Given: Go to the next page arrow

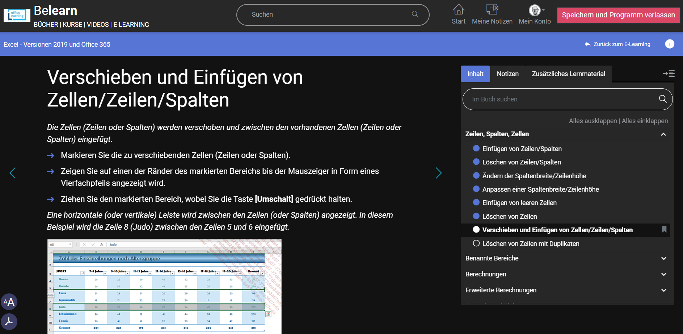Looking at the screenshot, I should 438,173.
